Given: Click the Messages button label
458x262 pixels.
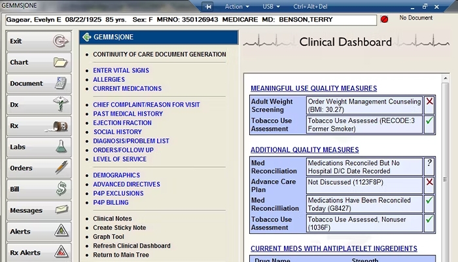Looking at the screenshot, I should click(26, 210).
